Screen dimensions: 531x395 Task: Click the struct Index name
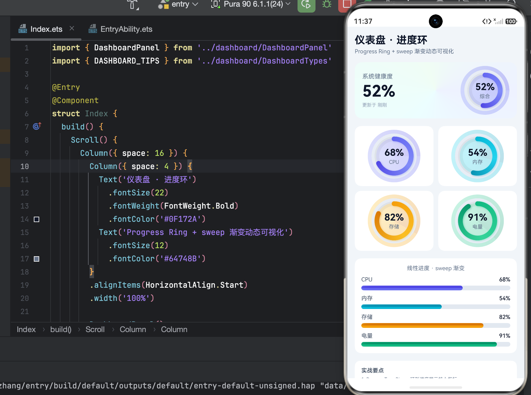click(96, 114)
